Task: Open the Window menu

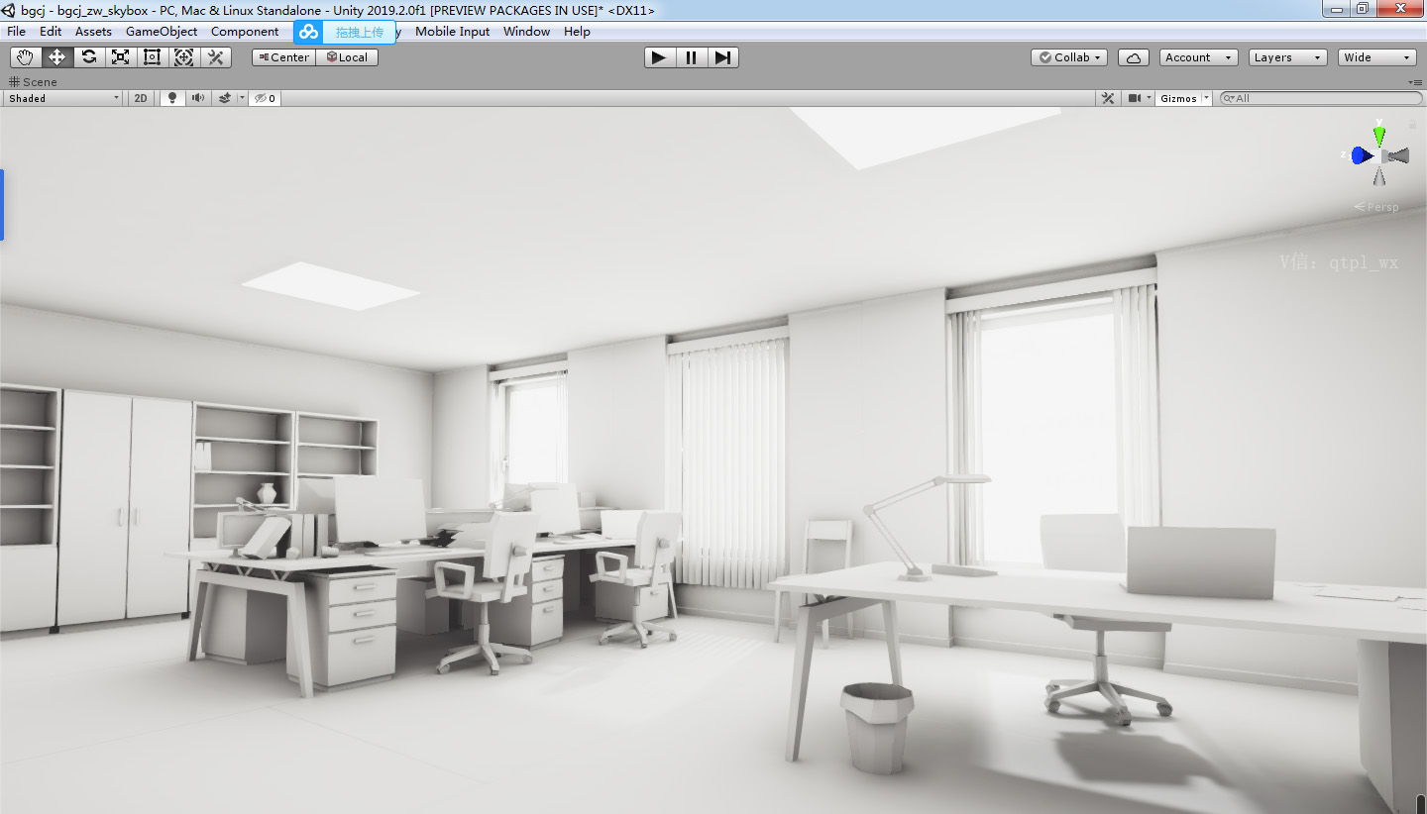Action: 526,32
